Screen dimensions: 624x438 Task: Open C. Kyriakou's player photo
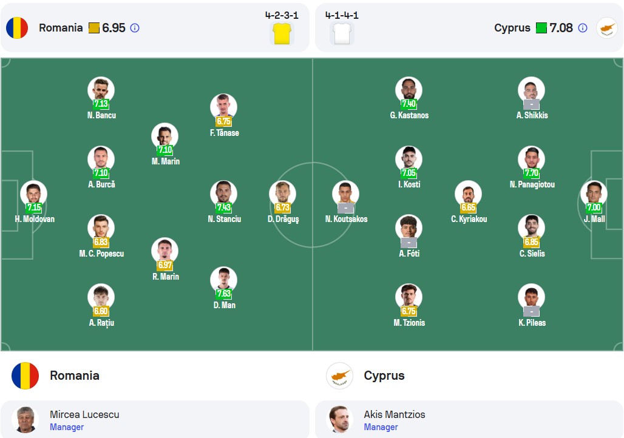[x=469, y=194]
